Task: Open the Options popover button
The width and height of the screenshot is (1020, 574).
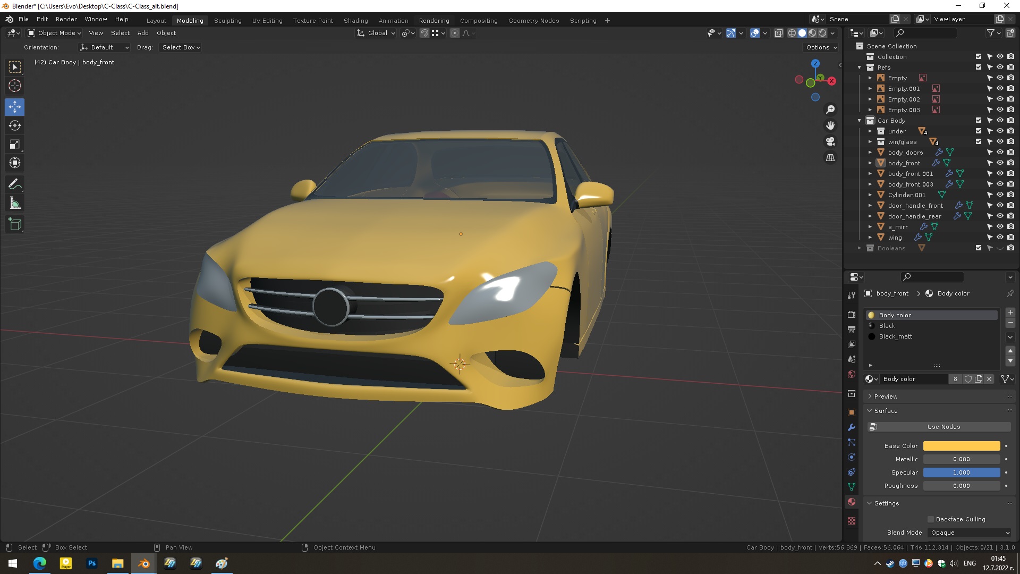Action: [x=821, y=47]
